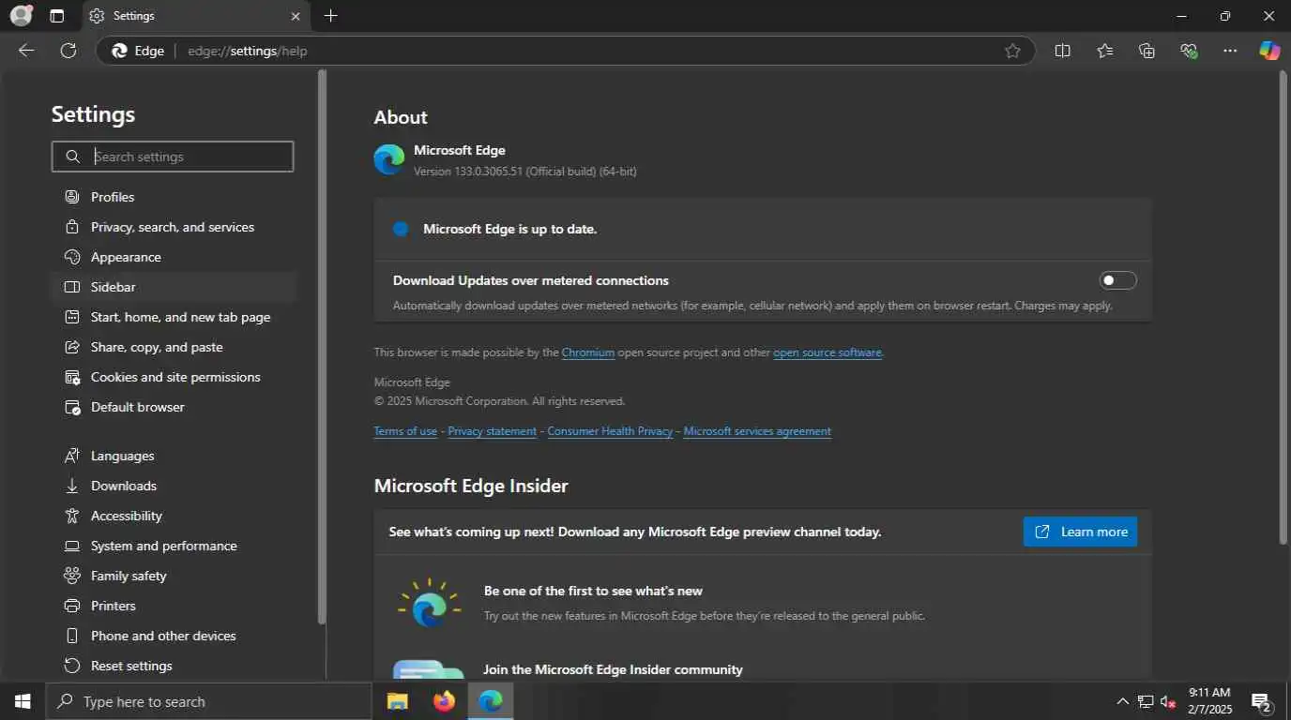Open Favorites list icon in toolbar
This screenshot has width=1291, height=720.
[x=1104, y=51]
